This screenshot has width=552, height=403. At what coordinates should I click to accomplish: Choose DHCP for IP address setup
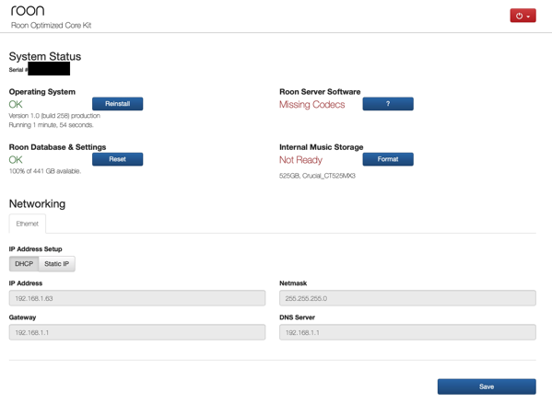coord(24,264)
